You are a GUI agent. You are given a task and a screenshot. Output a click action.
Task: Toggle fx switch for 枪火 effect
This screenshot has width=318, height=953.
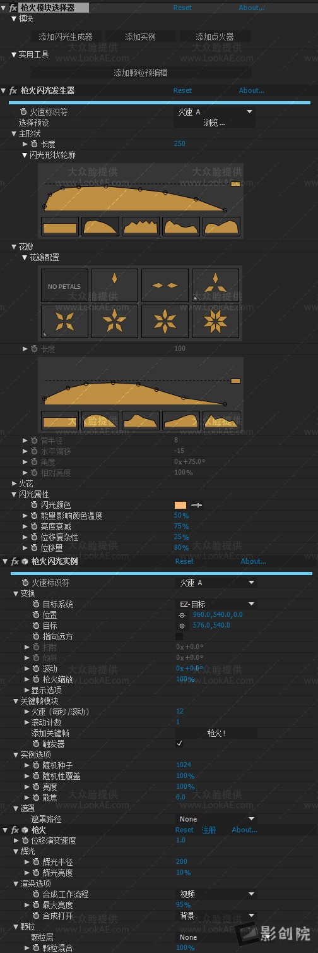click(15, 830)
